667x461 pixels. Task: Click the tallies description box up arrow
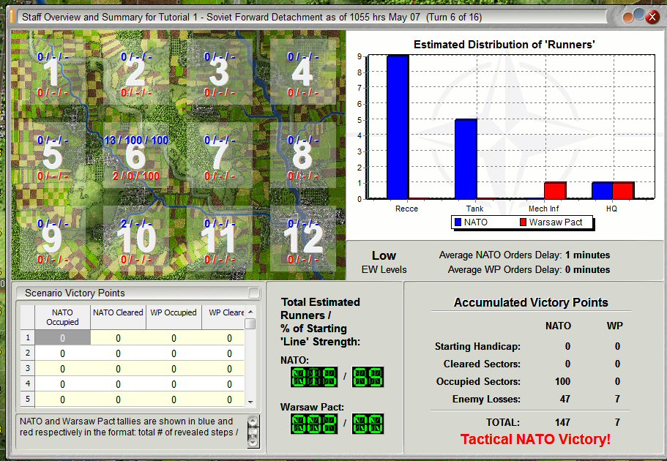coord(253,421)
